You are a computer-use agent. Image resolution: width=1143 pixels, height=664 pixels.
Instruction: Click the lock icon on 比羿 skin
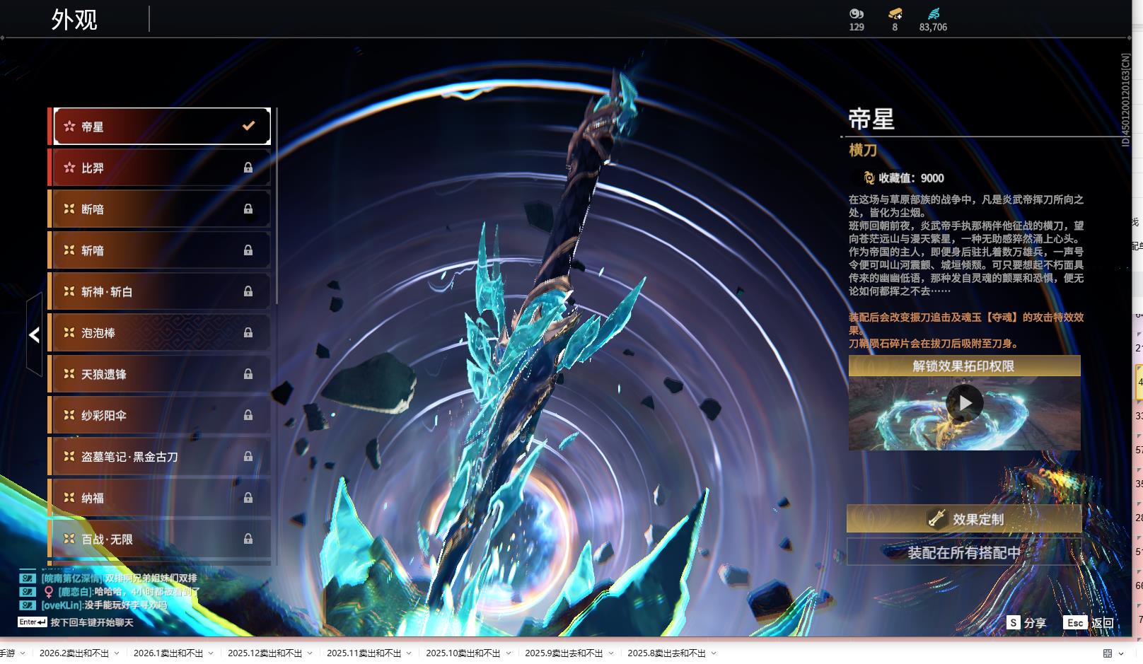coord(248,168)
